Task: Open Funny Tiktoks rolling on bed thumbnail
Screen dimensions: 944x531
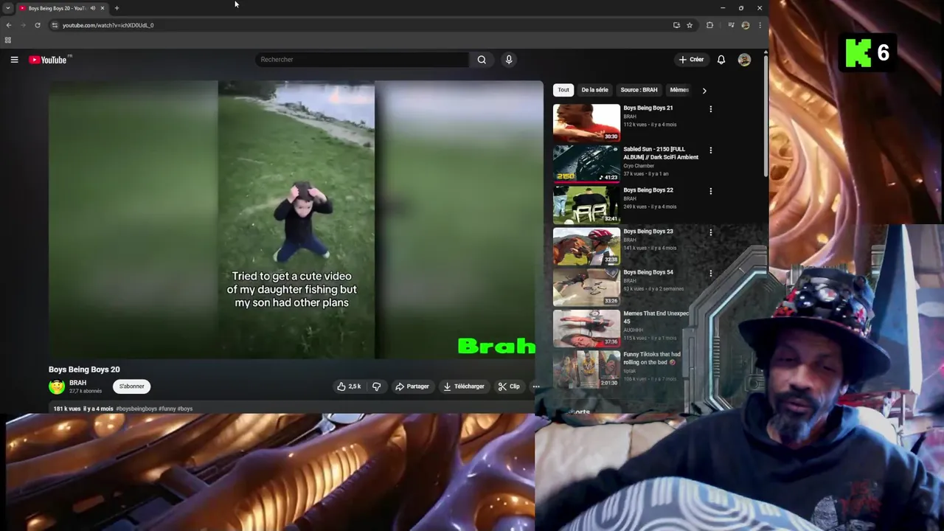Action: point(587,369)
